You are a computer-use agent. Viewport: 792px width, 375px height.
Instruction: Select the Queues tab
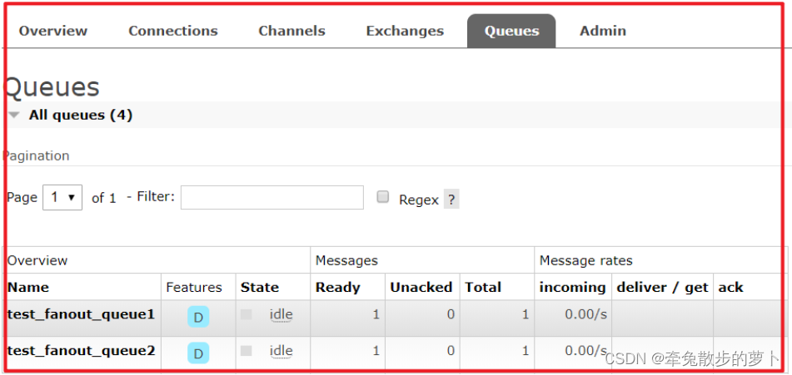(x=511, y=31)
